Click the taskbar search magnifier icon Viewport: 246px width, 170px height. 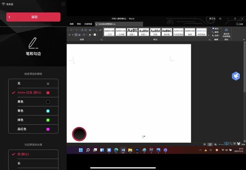[x=88, y=150]
